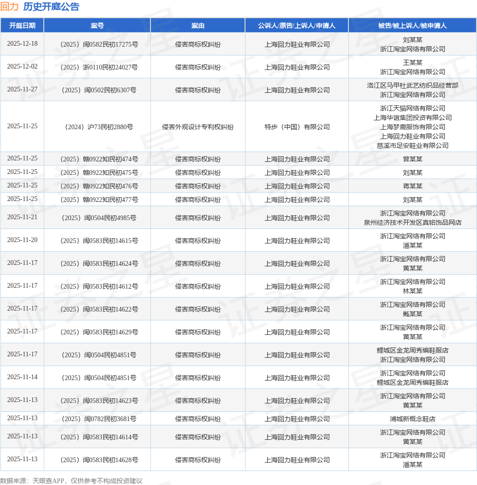Select date cell 2025-11-27
Image resolution: width=477 pixels, height=485 pixels.
pyautogui.click(x=22, y=90)
